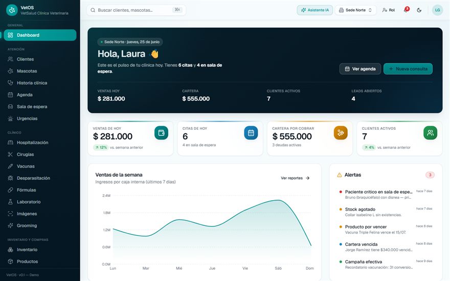This screenshot has height=281, width=450.
Task: Toggle dark mode moon icon
Action: pos(419,10)
